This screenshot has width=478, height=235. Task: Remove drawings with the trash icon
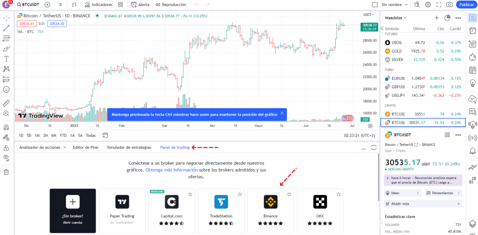tap(7, 172)
